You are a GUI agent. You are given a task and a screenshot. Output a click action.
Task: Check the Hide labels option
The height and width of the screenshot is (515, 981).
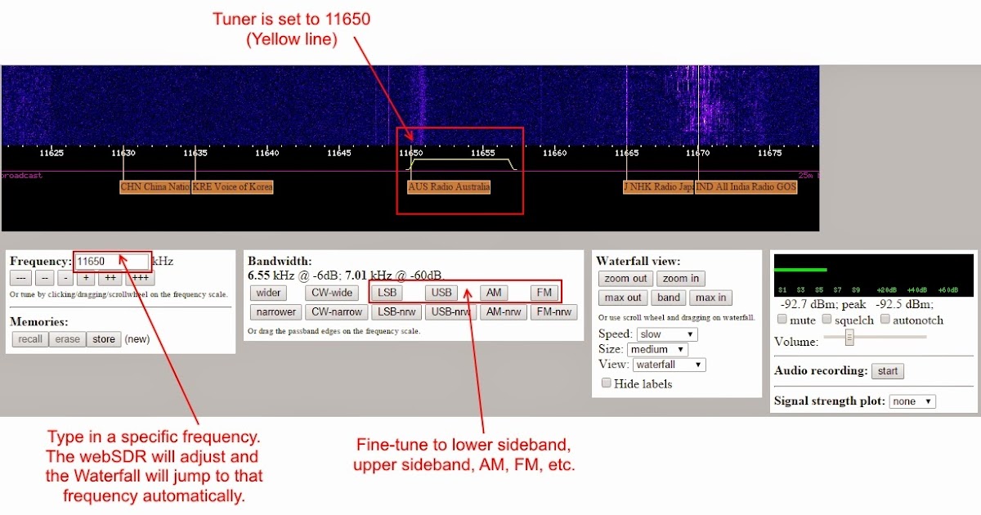[606, 383]
